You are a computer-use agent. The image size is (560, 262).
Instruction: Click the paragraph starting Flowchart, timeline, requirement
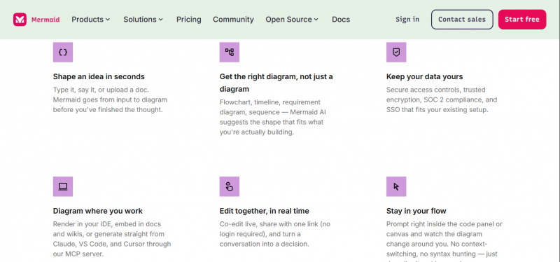pos(272,117)
